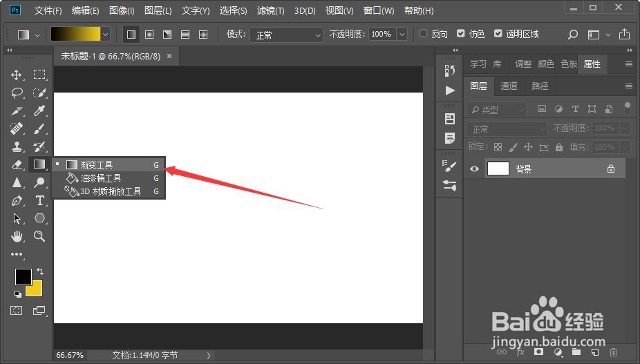Create a new layer group folder
The image size is (640, 364).
pos(576,352)
